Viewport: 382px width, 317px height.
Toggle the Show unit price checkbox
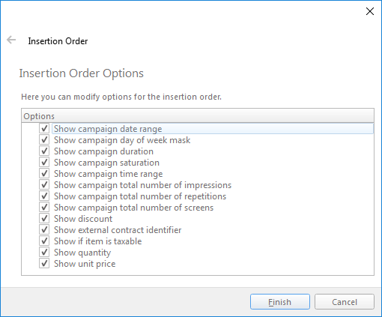click(44, 264)
